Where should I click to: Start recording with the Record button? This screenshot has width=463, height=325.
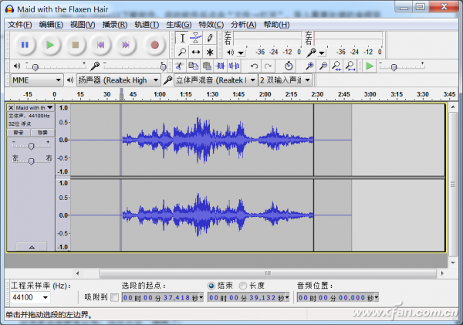pyautogui.click(x=154, y=45)
